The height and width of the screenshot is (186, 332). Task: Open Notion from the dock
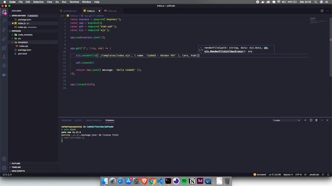click(192, 181)
